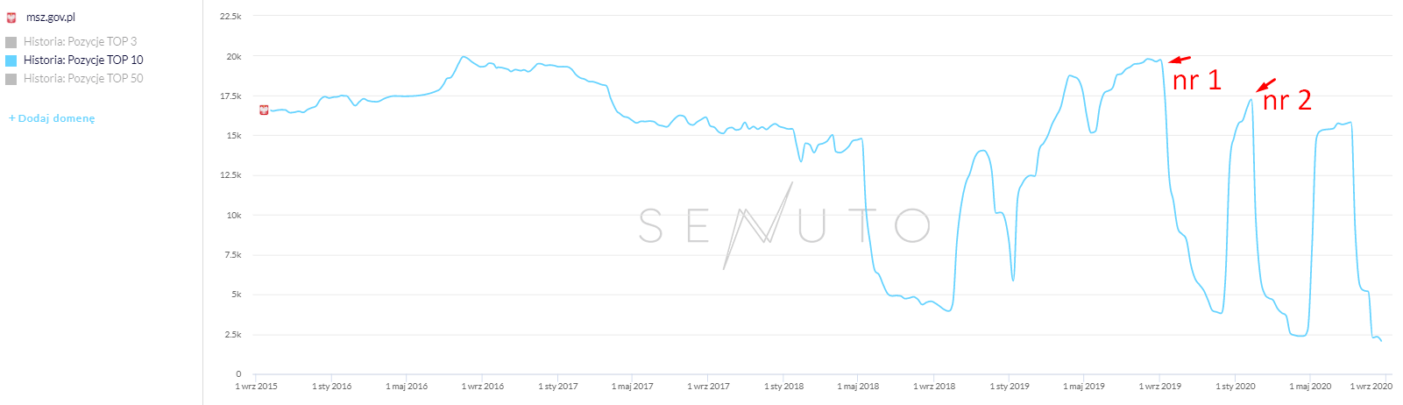Click the Dodaj domenę link

coord(52,118)
